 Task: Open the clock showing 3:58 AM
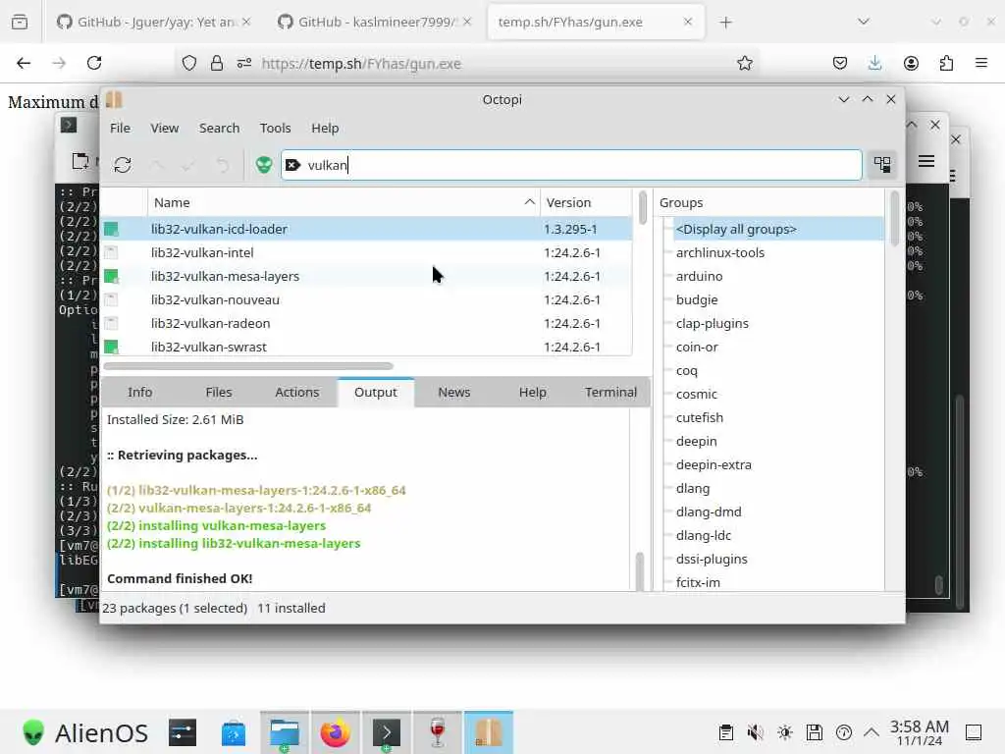[x=919, y=732]
